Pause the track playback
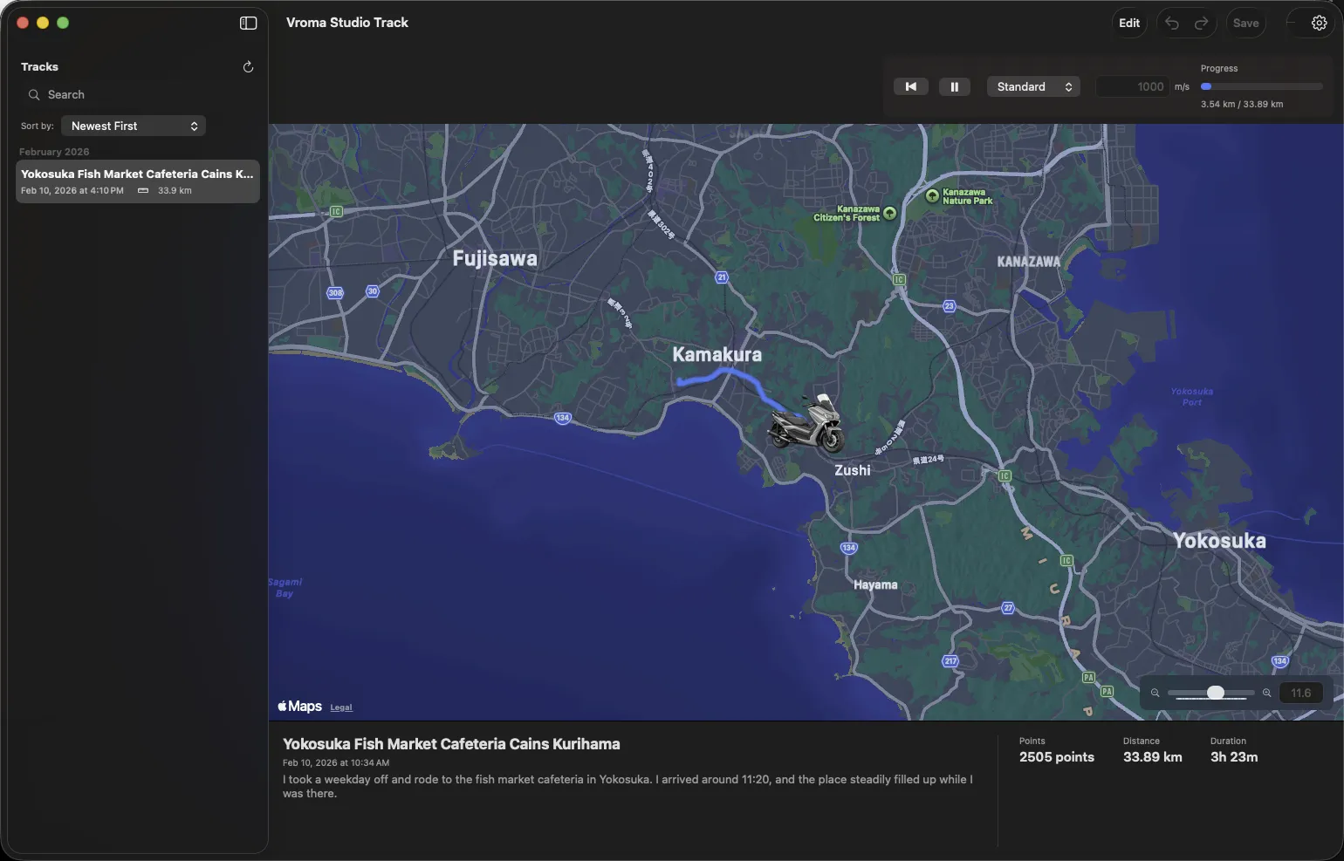 tap(954, 87)
